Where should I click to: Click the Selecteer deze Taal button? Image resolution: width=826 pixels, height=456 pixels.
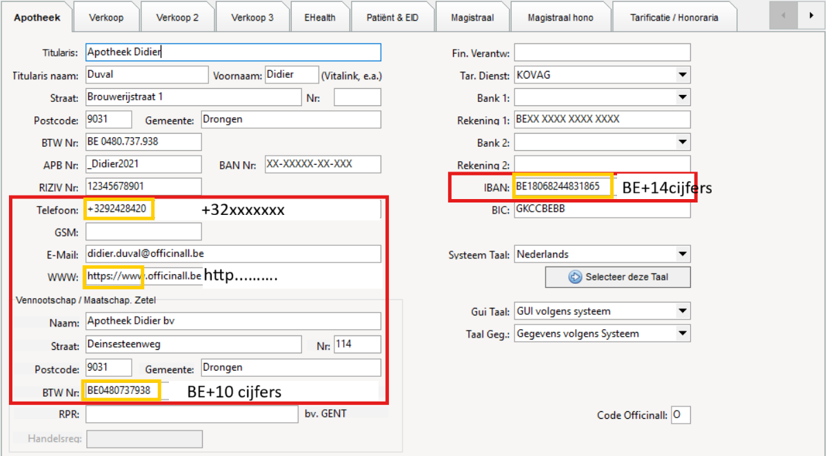pos(618,277)
